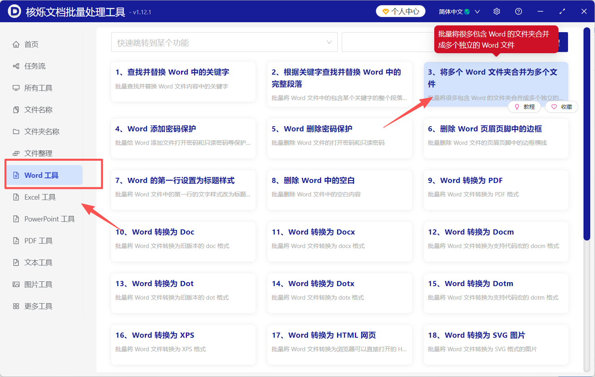This screenshot has height=377, width=595.
Task: Switch to PowerPoint 工具 tools
Action: point(49,219)
